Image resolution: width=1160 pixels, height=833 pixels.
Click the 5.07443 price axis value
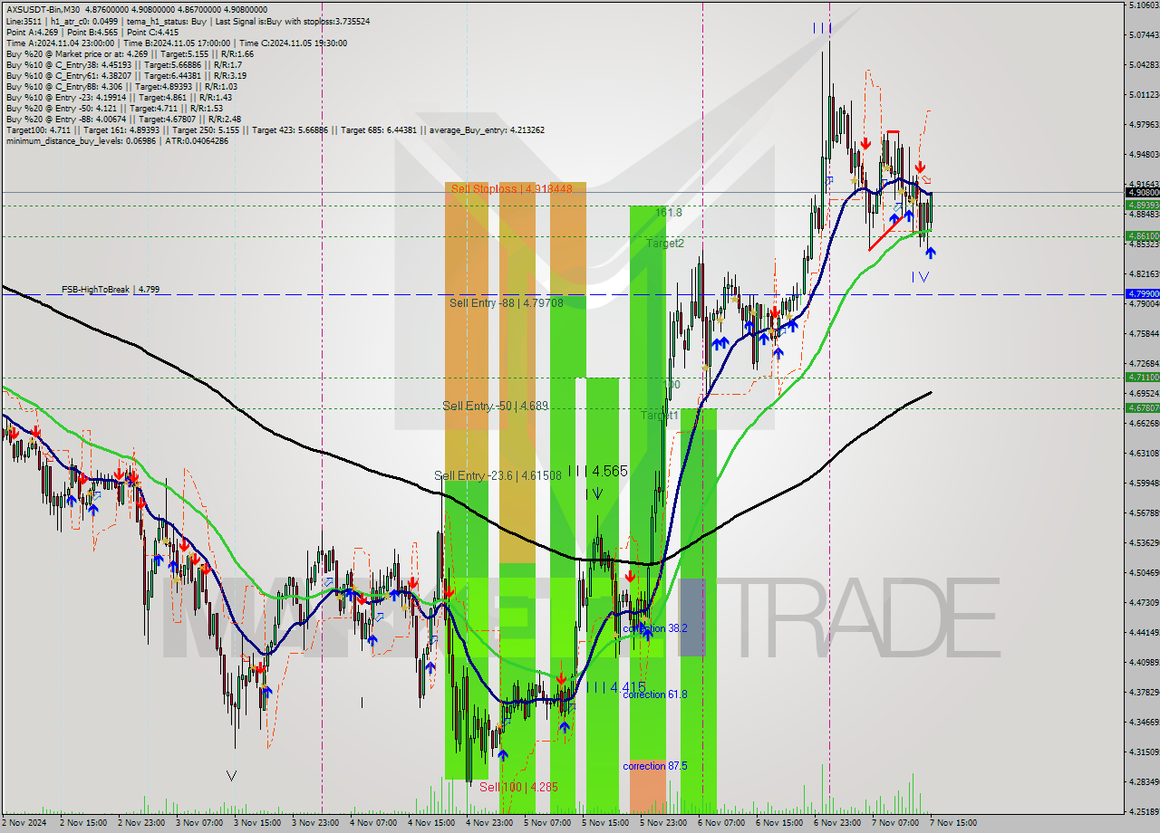[x=1145, y=35]
